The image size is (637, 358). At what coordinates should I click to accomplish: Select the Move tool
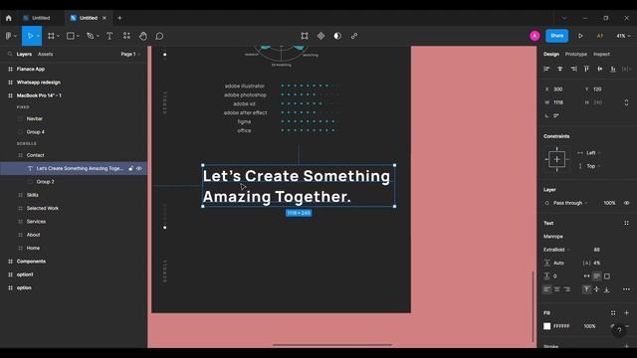click(x=30, y=36)
